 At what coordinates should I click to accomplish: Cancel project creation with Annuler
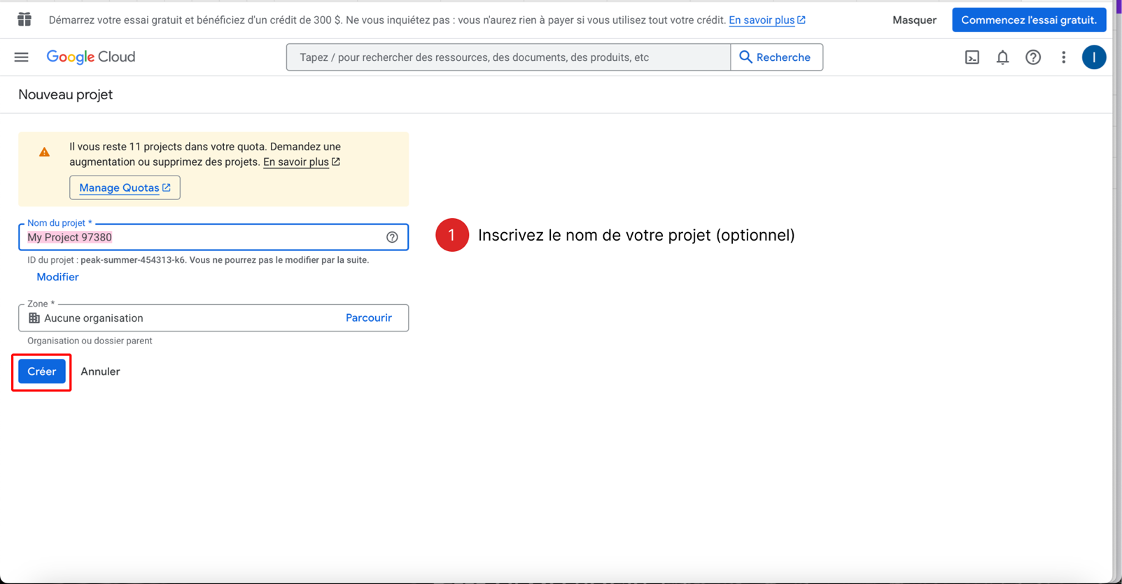click(x=100, y=371)
